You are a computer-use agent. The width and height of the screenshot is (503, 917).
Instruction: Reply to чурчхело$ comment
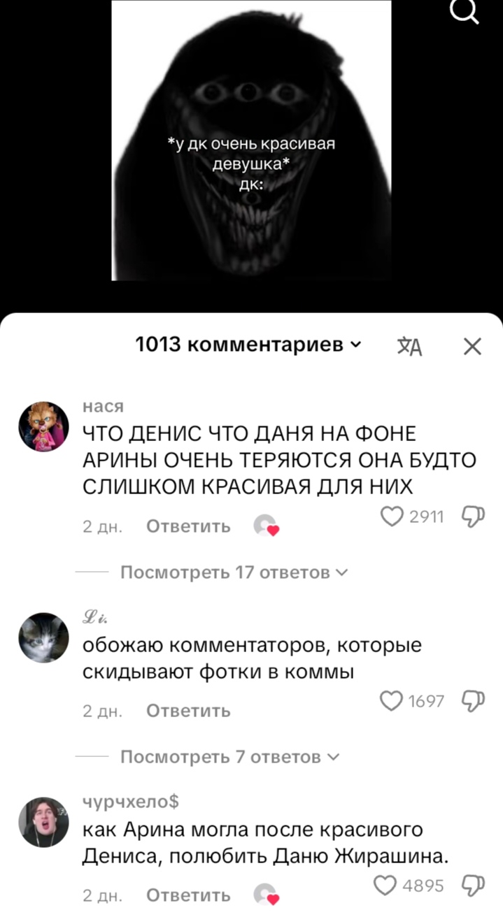(188, 895)
